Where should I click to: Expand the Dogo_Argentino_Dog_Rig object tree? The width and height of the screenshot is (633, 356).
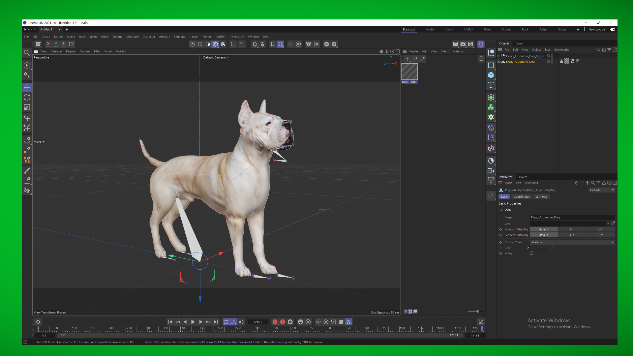pos(499,56)
